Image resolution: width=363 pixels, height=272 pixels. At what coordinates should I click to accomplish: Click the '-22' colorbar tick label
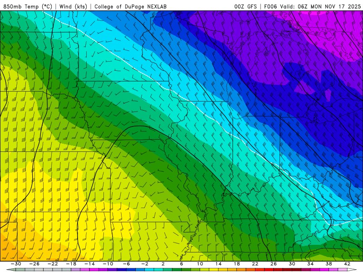pos(53,264)
